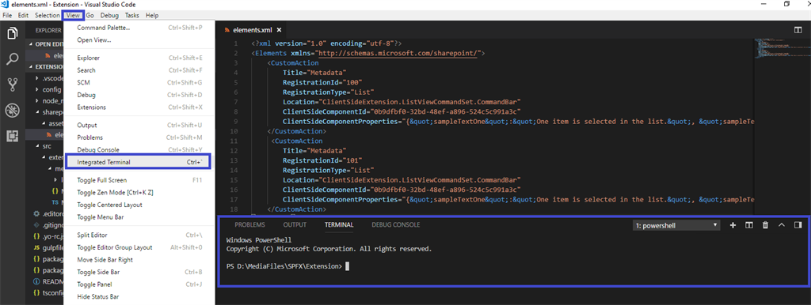Image resolution: width=811 pixels, height=305 pixels.
Task: Open the Search magnifier in activity bar
Action: pos(13,59)
